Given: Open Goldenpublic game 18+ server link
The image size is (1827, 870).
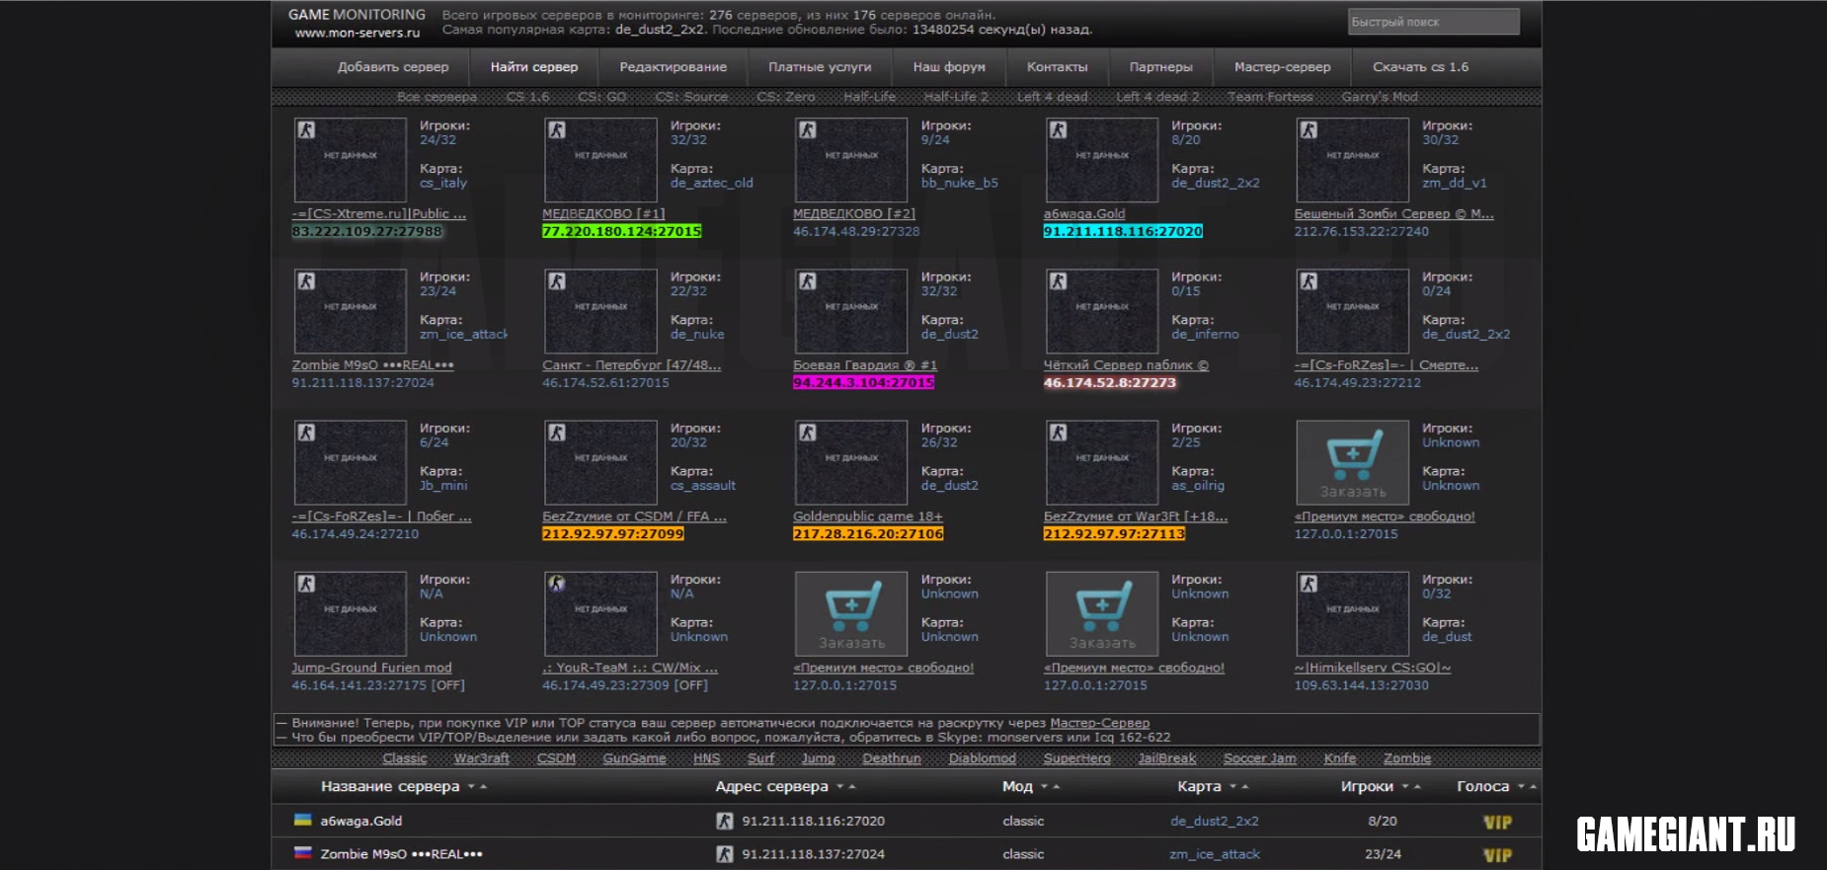Looking at the screenshot, I should click(x=868, y=516).
